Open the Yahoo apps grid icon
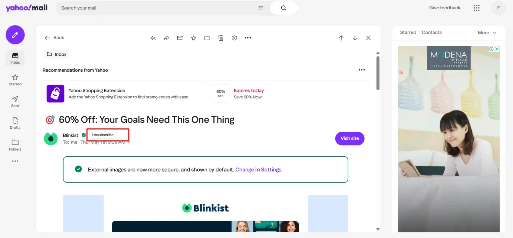This screenshot has width=513, height=238. [476, 8]
